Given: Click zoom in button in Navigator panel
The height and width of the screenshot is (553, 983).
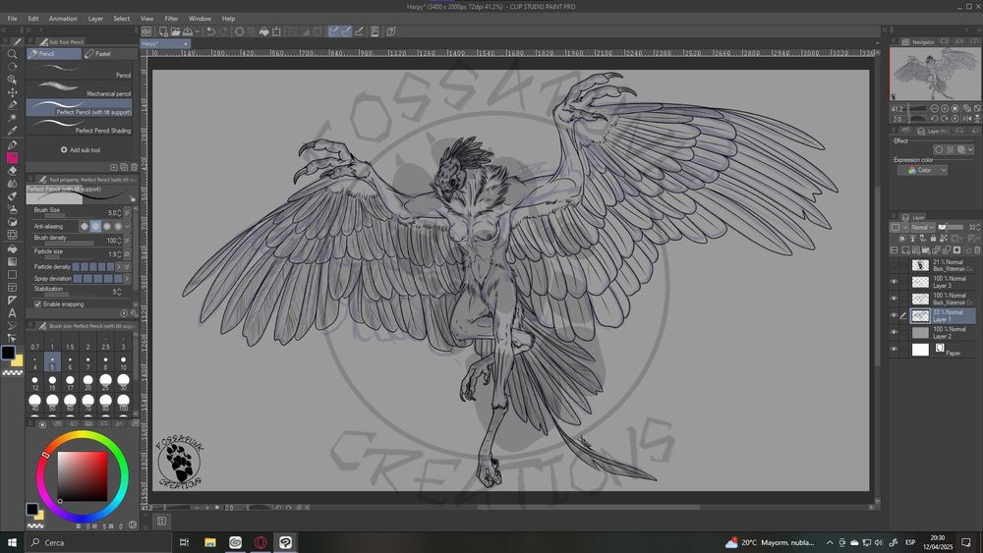Looking at the screenshot, I should [944, 108].
